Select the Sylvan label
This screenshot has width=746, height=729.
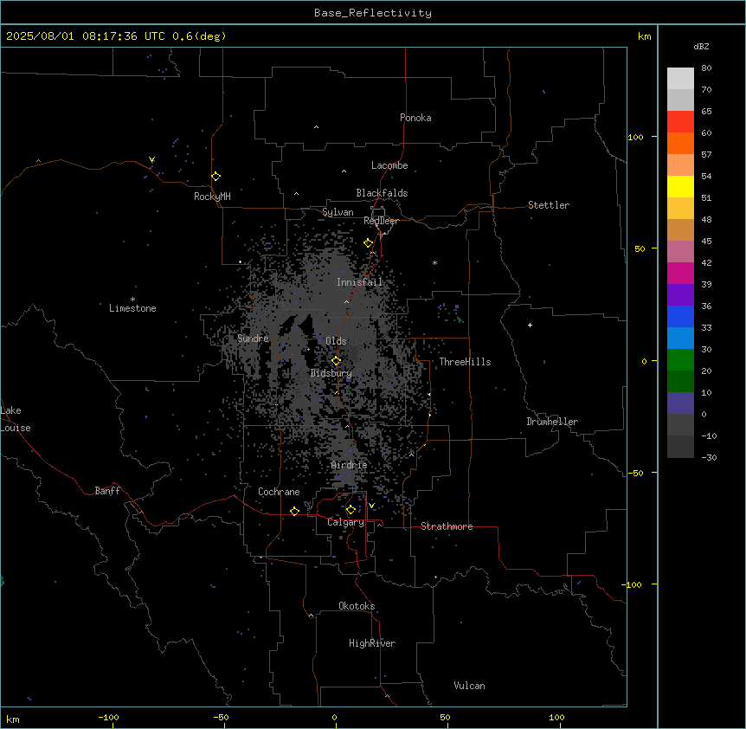(338, 212)
